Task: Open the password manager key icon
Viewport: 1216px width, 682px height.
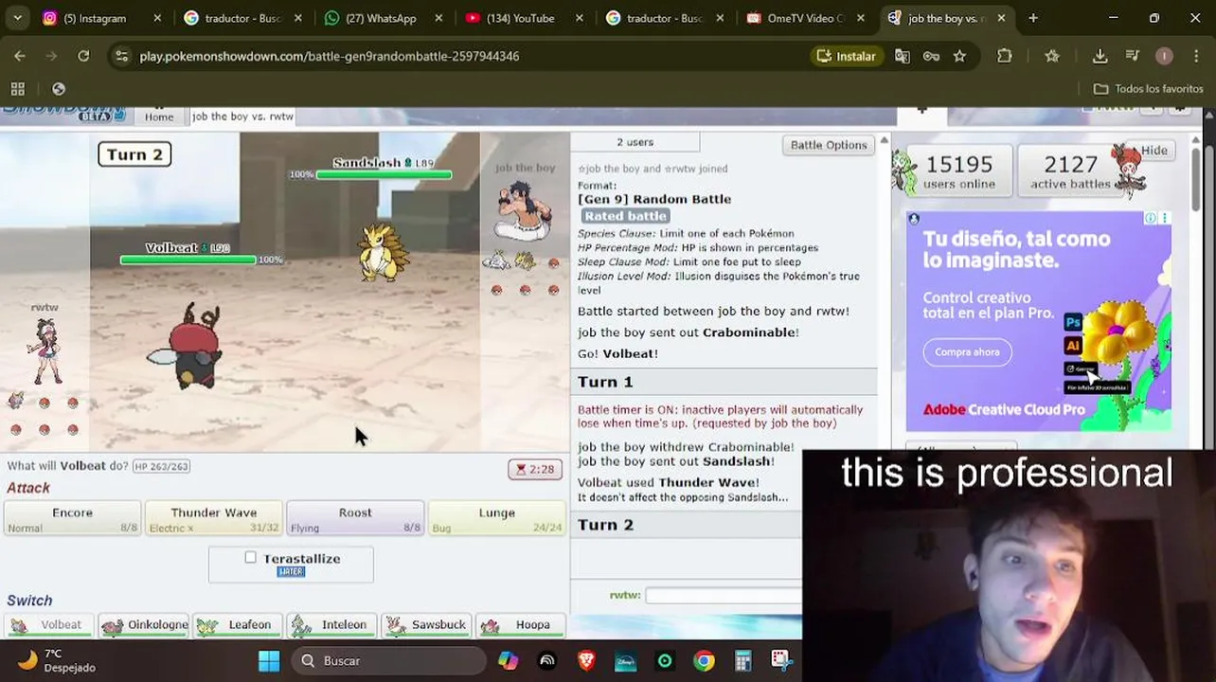Action: [931, 56]
